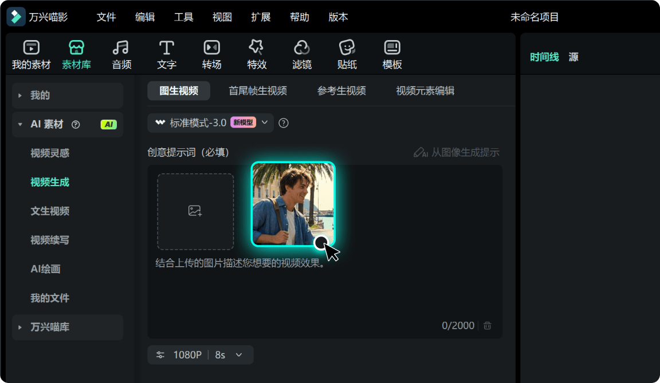This screenshot has width=660, height=383.
Task: Switch to 图生视频 tab
Action: (179, 91)
